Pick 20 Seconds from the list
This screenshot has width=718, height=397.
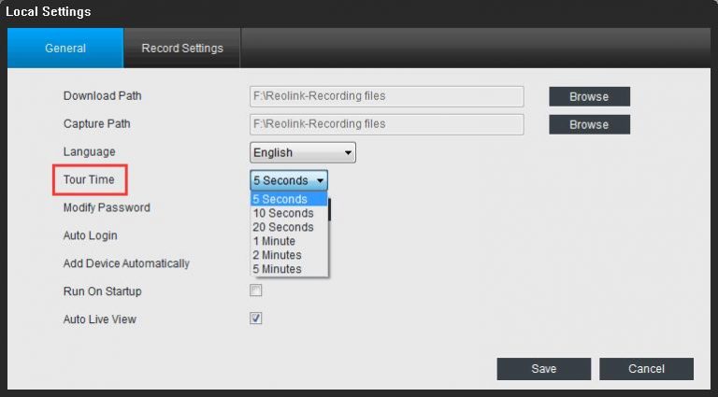pyautogui.click(x=290, y=227)
